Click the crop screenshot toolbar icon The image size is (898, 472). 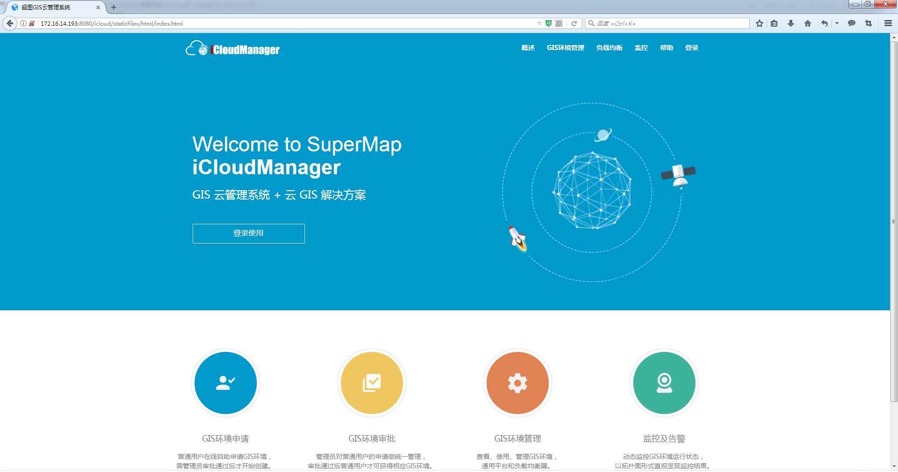[869, 23]
